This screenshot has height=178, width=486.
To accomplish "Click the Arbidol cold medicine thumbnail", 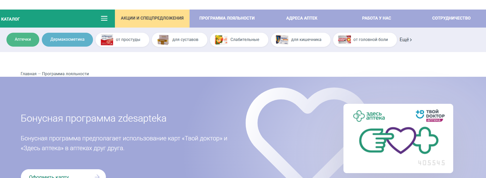I will pyautogui.click(x=107, y=40).
